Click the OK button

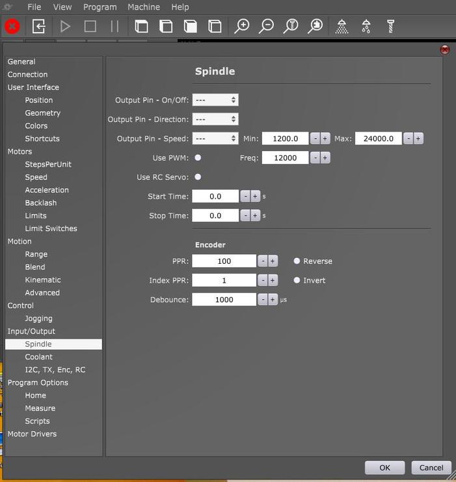(384, 468)
